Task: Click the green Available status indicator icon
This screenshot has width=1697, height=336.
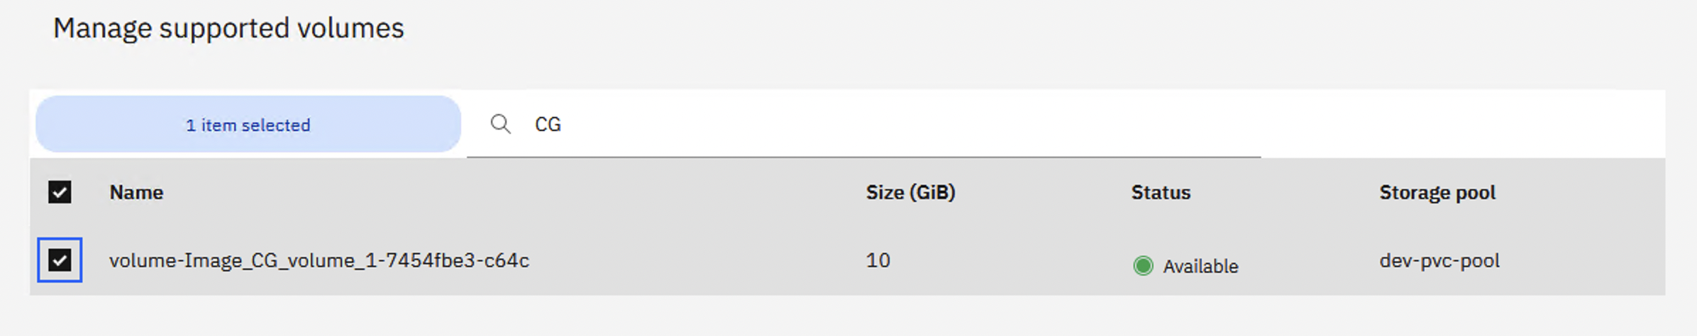Action: [x=1143, y=266]
